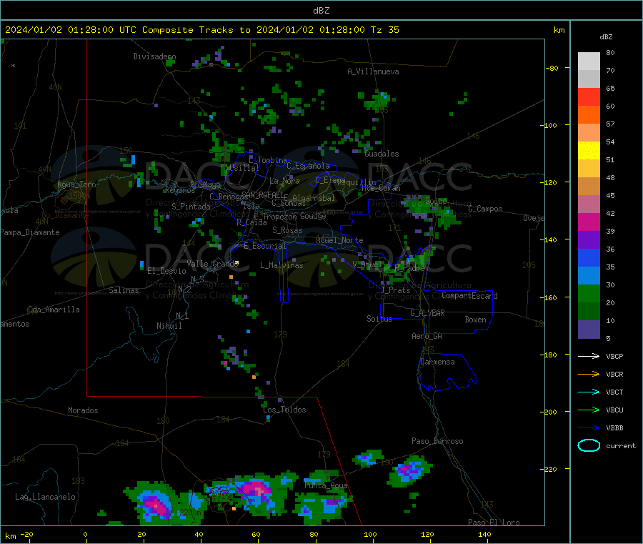Click the G_Campos map label
The height and width of the screenshot is (544, 643).
(485, 209)
